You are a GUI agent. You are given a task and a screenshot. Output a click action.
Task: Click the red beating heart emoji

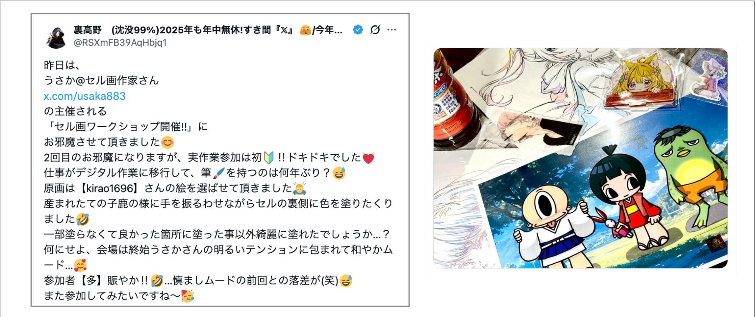click(369, 158)
